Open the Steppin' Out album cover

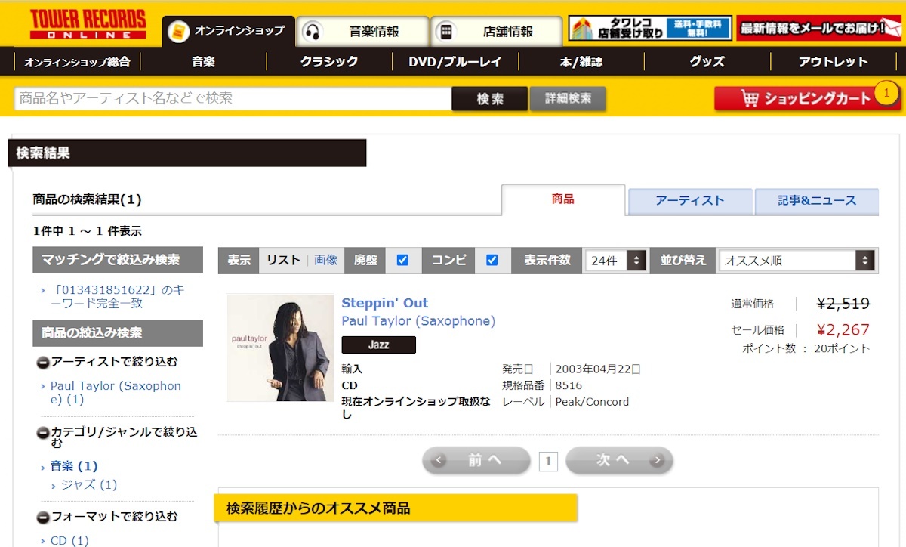[x=280, y=348]
